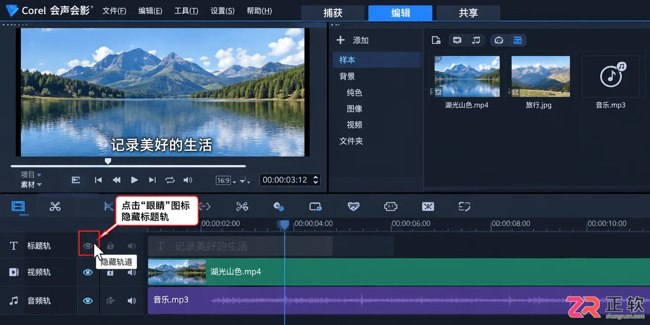This screenshot has height=325, width=650.
Task: Switch library to list view icon
Action: point(518,41)
